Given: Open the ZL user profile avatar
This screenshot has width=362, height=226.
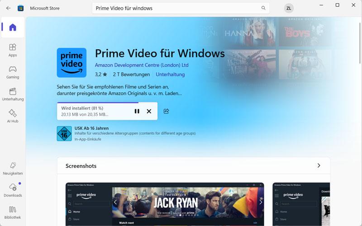Looking at the screenshot, I should pyautogui.click(x=289, y=8).
